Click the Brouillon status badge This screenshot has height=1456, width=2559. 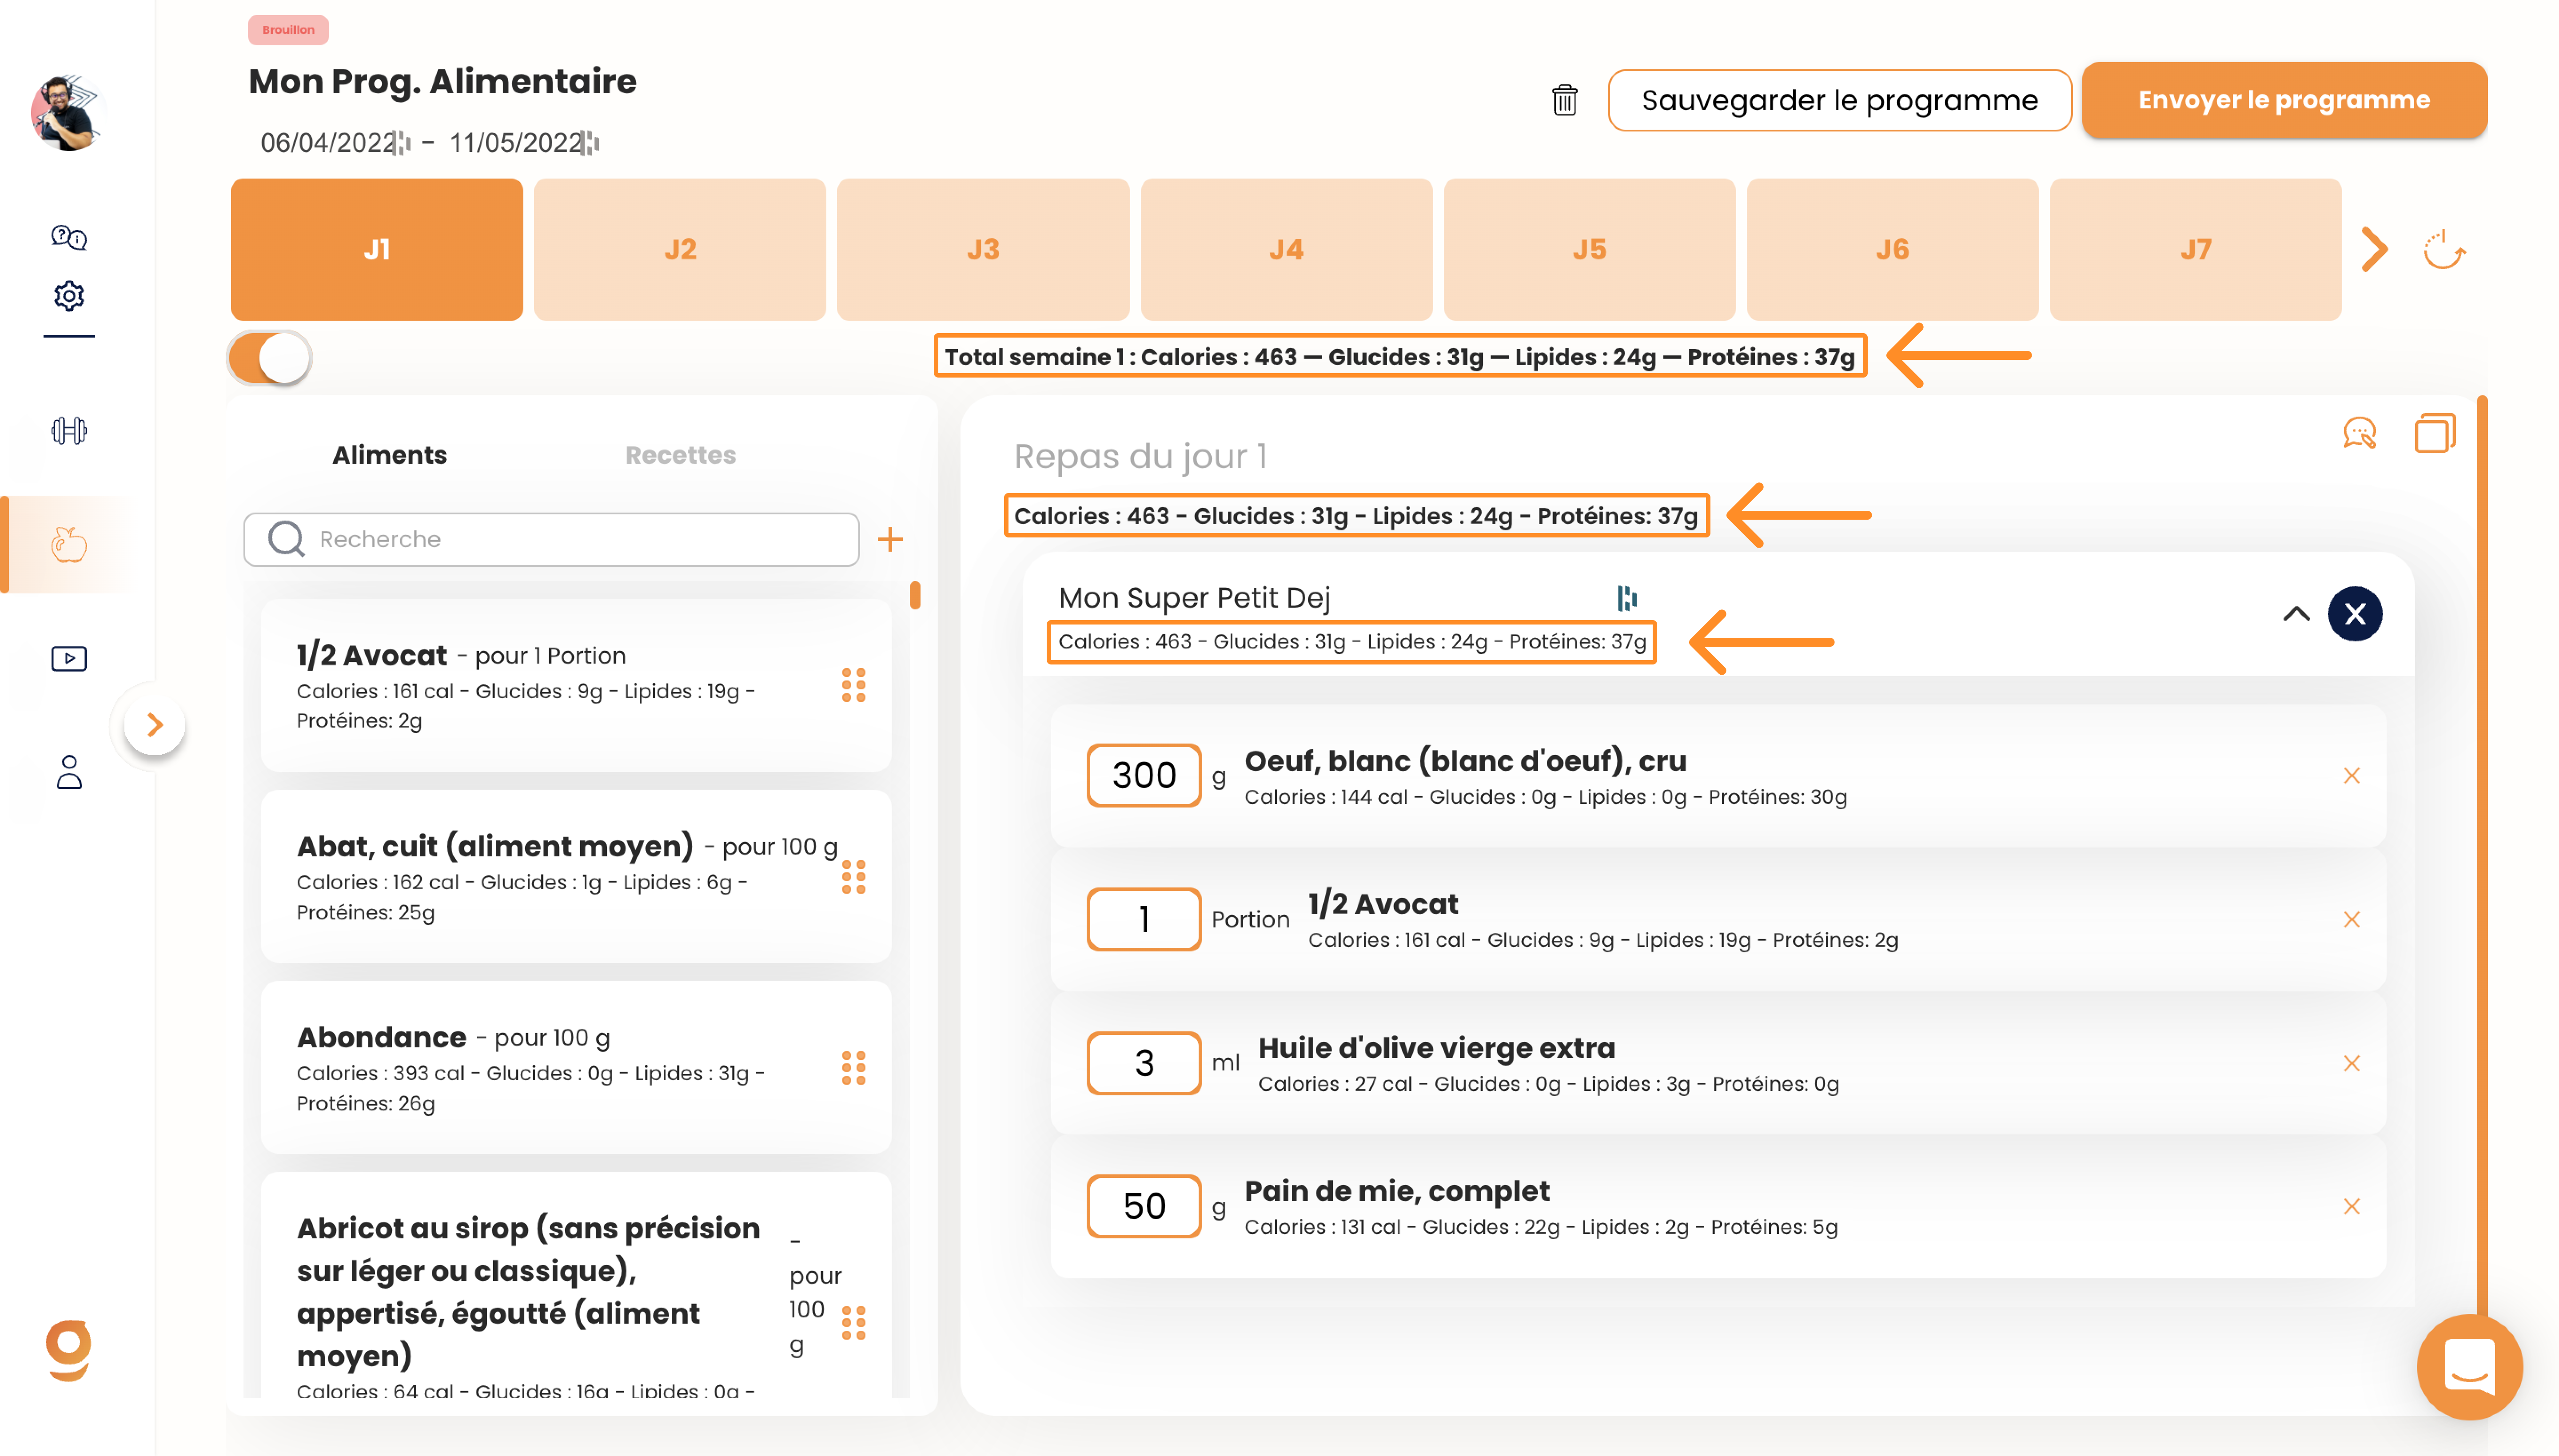(x=288, y=30)
